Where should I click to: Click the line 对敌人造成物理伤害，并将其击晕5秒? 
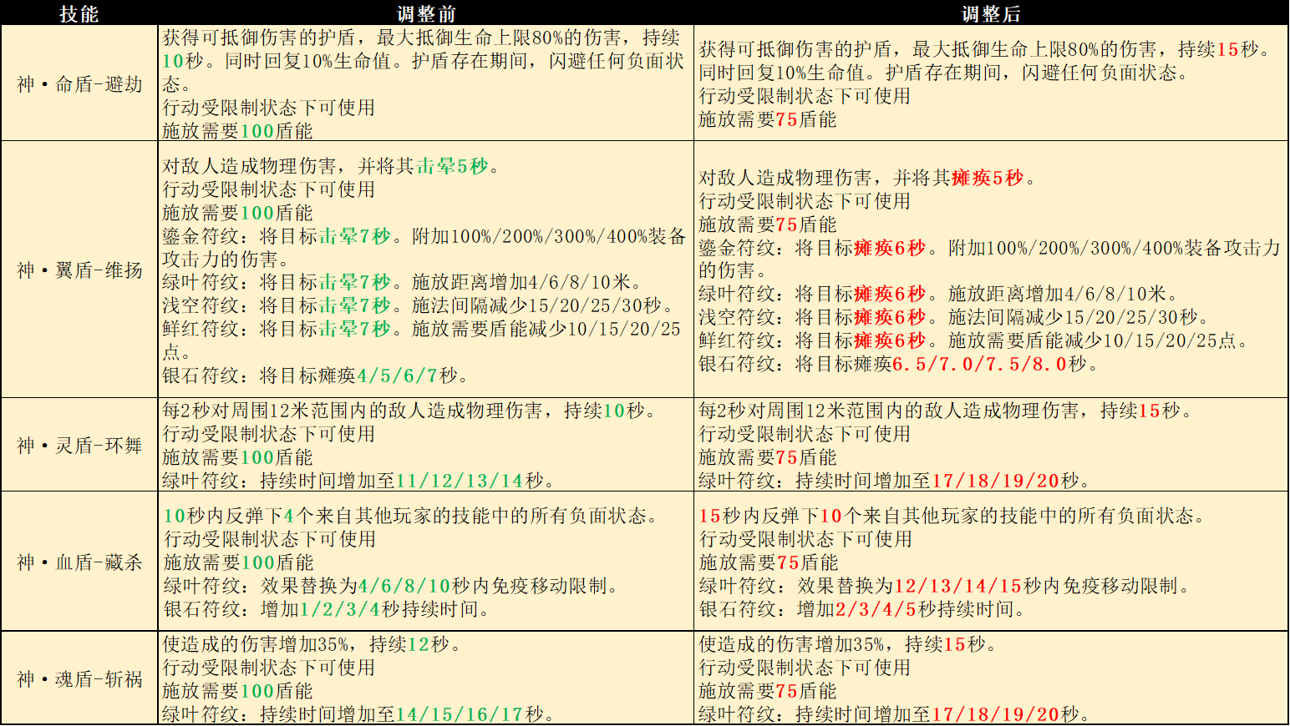click(x=331, y=166)
